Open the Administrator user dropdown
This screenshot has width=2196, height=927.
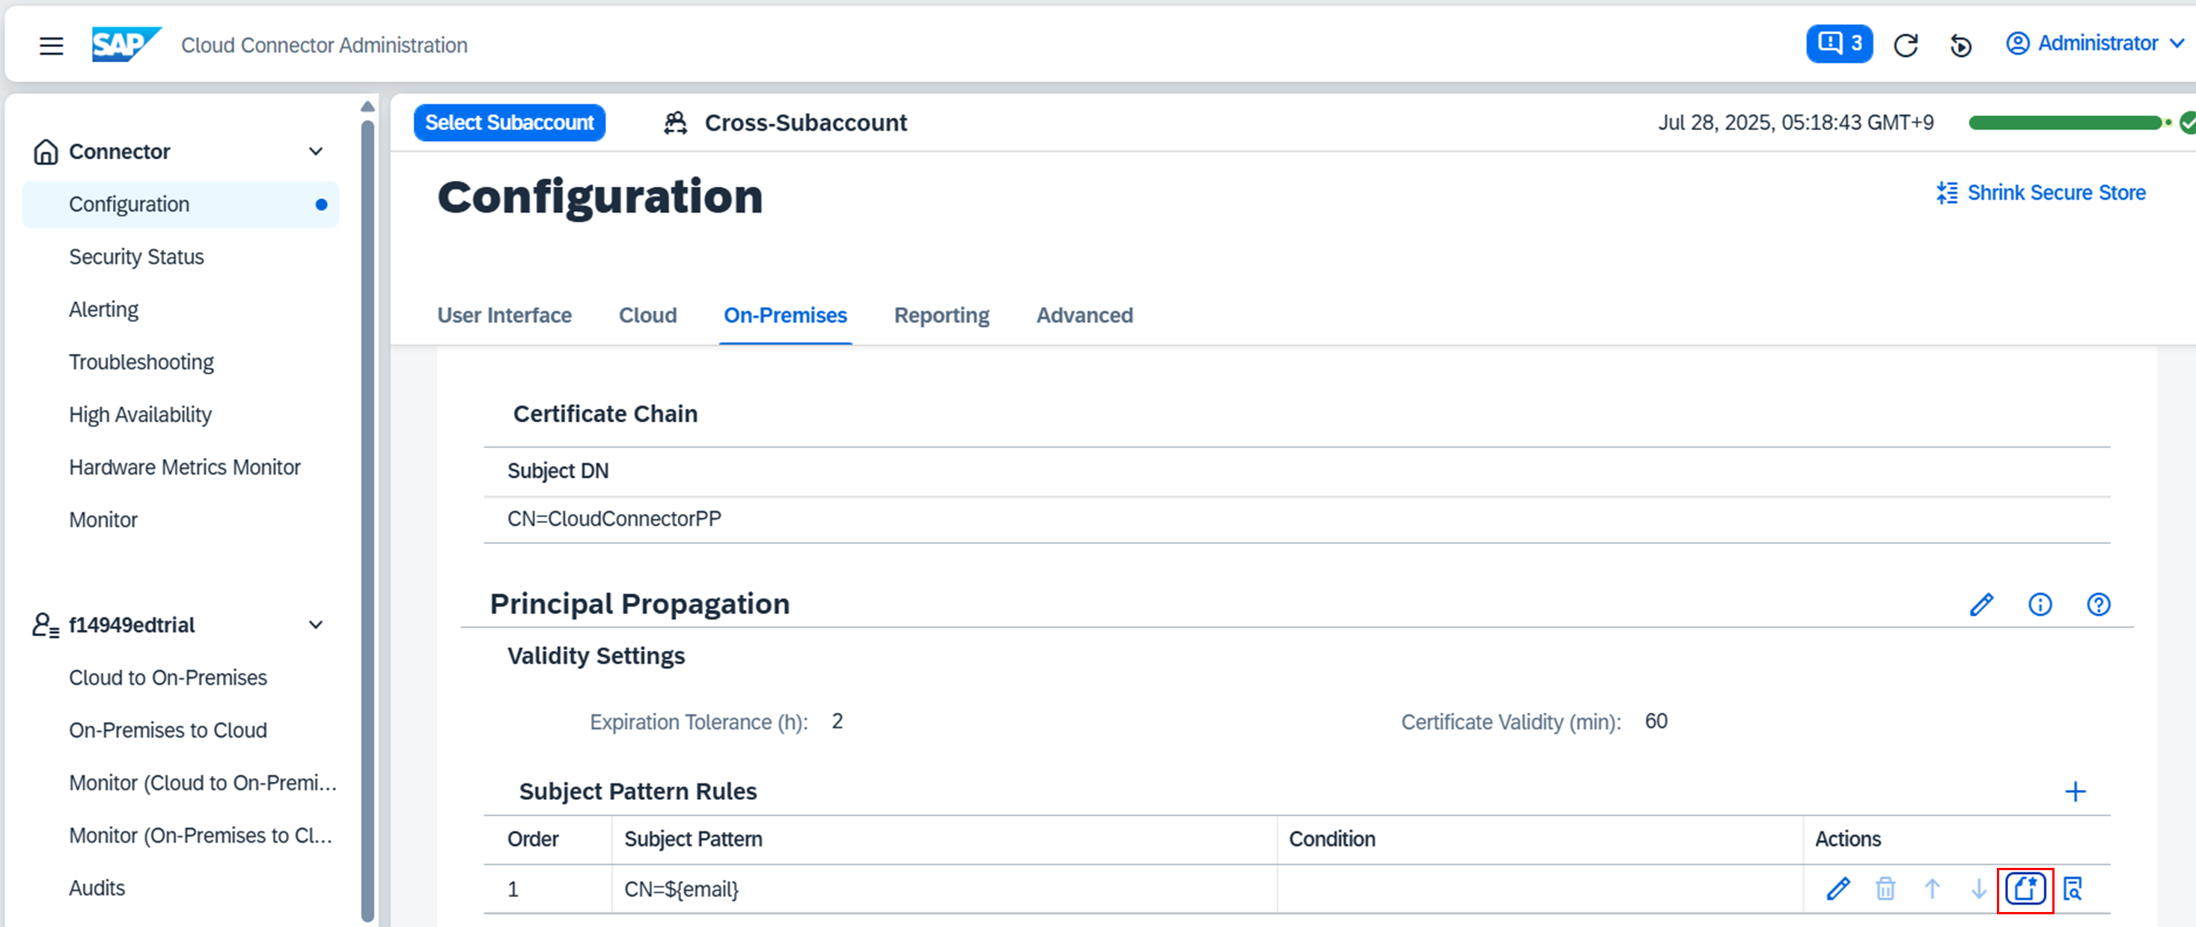(x=2094, y=43)
